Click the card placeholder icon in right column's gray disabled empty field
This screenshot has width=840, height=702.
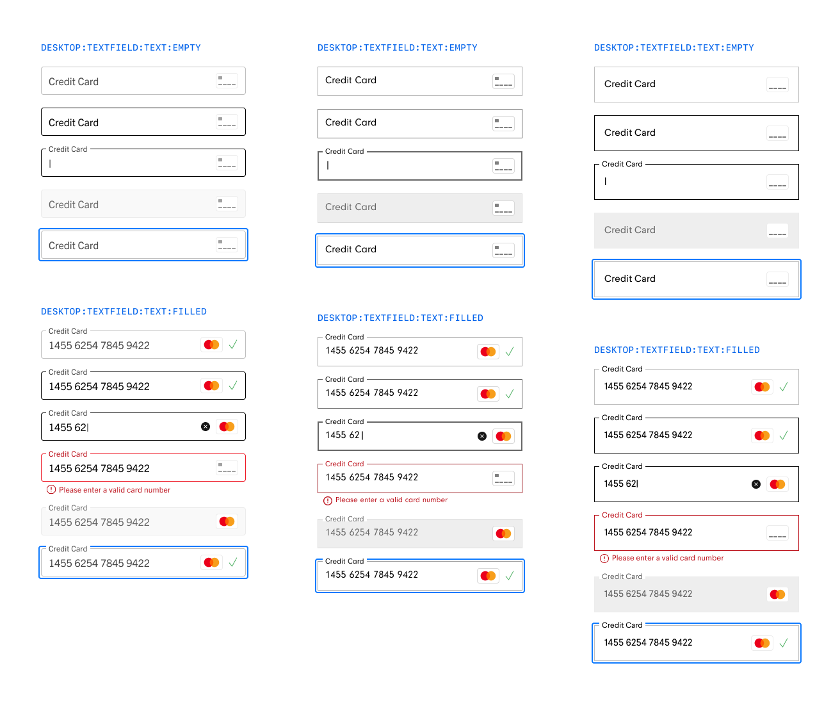pyautogui.click(x=777, y=231)
